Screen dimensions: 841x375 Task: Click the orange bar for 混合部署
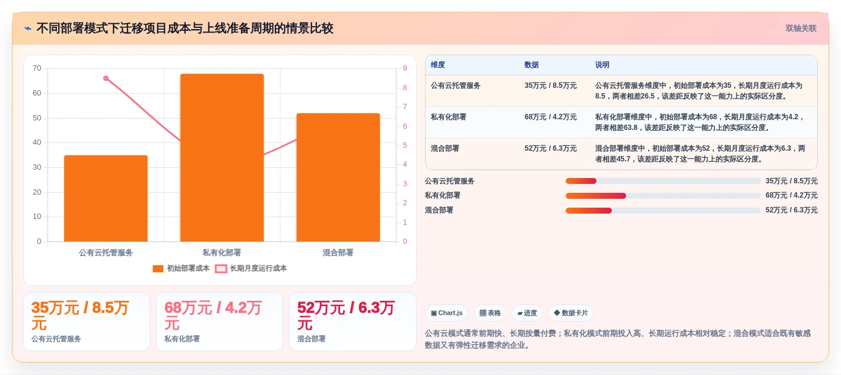pyautogui.click(x=338, y=177)
